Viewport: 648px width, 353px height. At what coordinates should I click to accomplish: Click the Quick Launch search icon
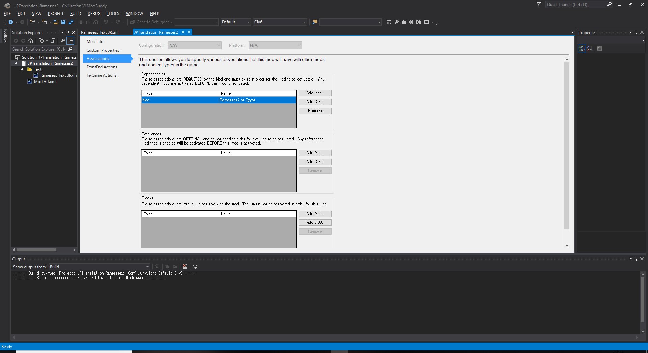click(609, 4)
